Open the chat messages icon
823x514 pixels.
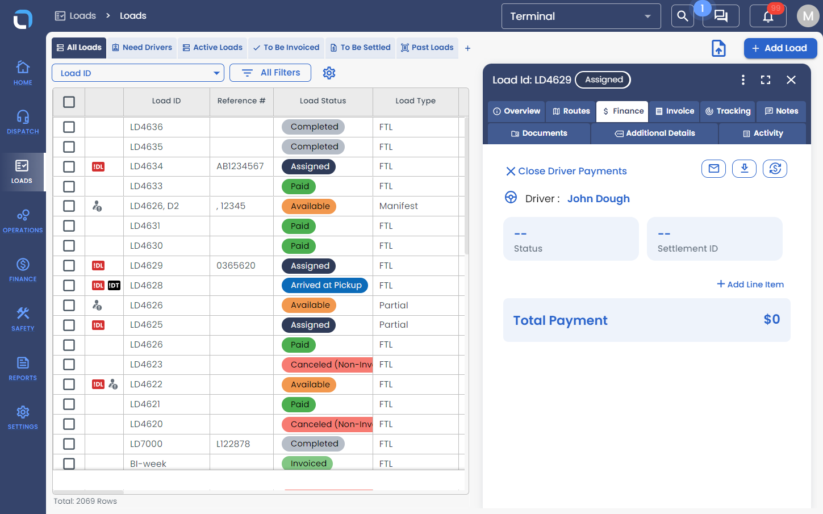tap(721, 16)
